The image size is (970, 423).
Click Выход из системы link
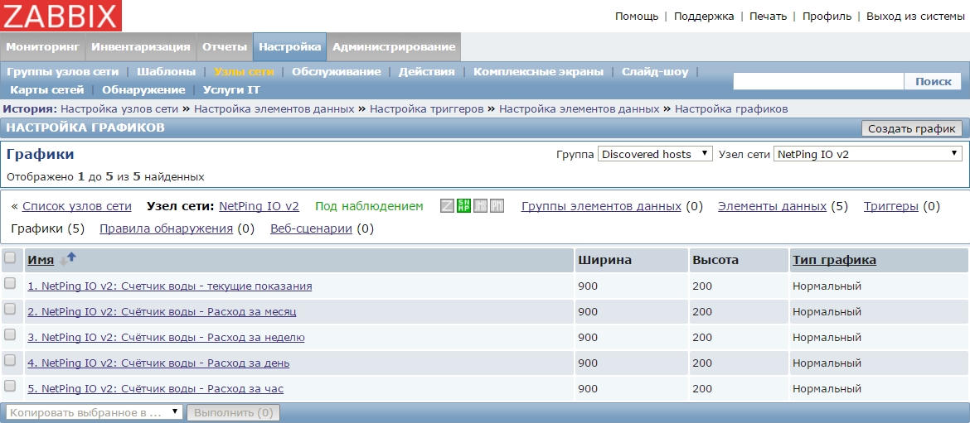click(x=915, y=16)
